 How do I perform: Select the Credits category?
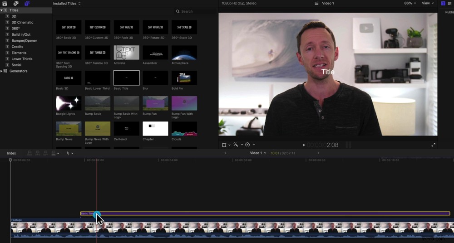click(x=17, y=47)
